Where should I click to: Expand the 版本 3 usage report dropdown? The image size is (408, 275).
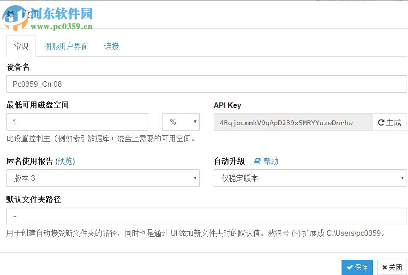point(103,178)
